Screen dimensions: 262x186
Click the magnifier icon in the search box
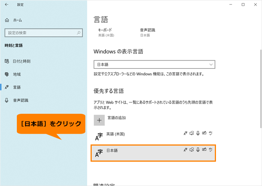79,33
